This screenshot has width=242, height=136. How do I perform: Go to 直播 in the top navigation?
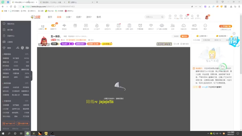pos(59,17)
